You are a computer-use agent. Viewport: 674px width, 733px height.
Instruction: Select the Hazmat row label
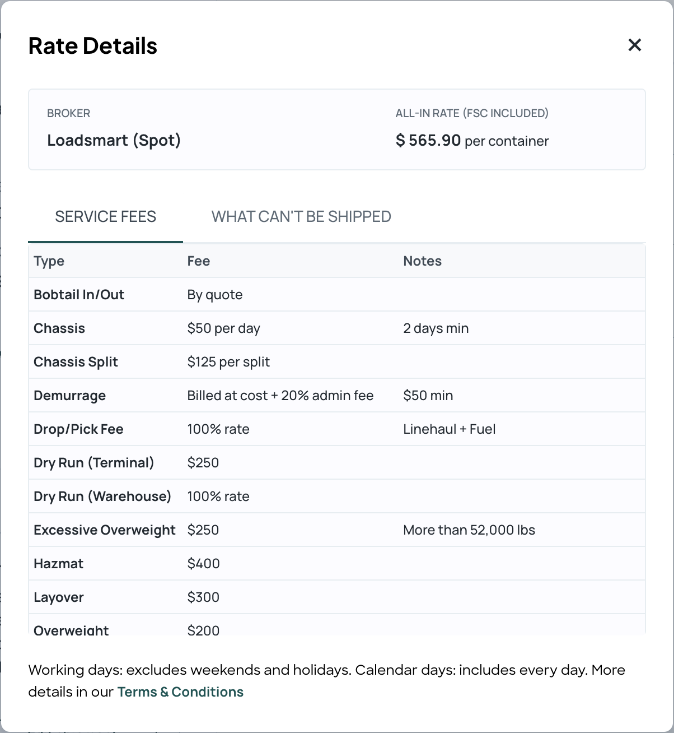click(x=58, y=564)
